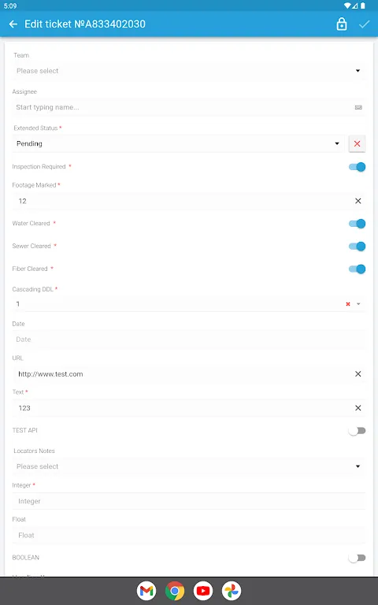Tap the lock icon in toolbar
The image size is (378, 605).
pos(341,24)
